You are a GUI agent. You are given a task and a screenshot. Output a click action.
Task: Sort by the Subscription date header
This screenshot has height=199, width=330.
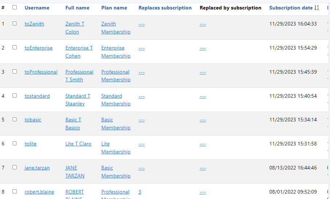pos(291,8)
